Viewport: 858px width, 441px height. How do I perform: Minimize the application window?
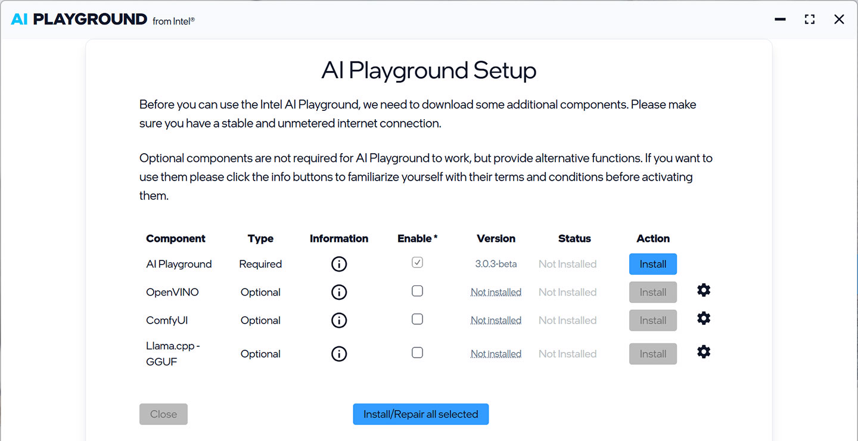click(779, 18)
